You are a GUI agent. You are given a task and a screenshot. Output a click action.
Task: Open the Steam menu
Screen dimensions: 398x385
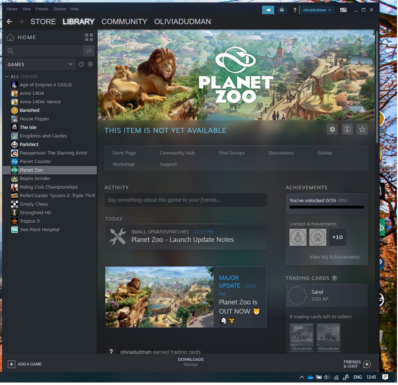tap(12, 9)
